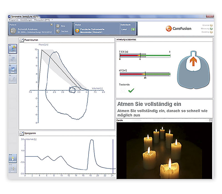This screenshot has width=222, height=194.
Task: Click the Fluss-Volumen panel chart icon
Action: (x=22, y=40)
